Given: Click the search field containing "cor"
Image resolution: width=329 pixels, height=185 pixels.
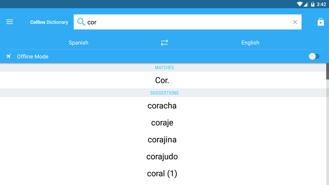Looking at the screenshot, I should 185,22.
